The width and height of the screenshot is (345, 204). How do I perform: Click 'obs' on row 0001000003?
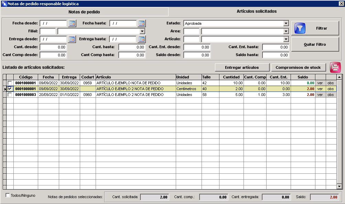click(x=331, y=95)
